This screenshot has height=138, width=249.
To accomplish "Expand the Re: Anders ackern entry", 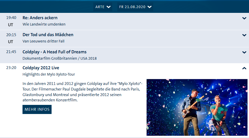I will (244, 18).
